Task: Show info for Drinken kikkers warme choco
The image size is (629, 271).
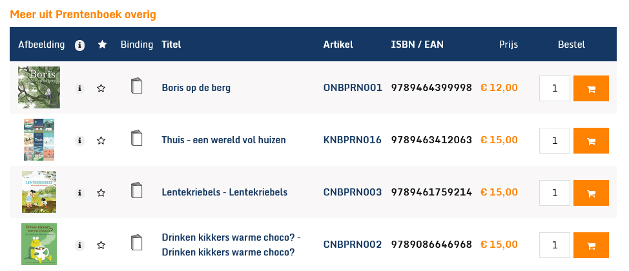Action: tap(79, 245)
